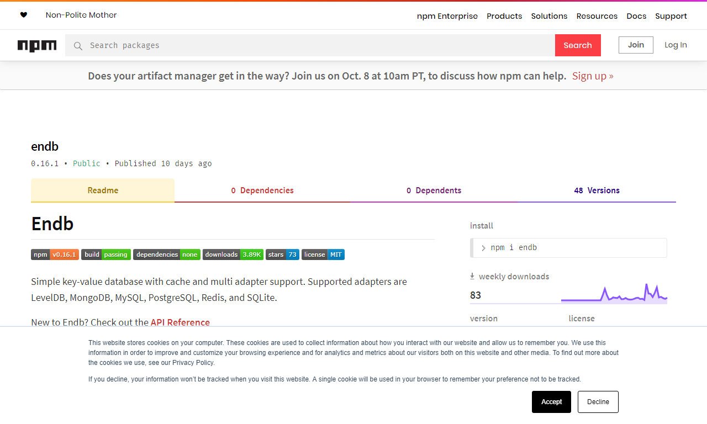Open the license MIT badge
The image size is (707, 424).
point(323,255)
